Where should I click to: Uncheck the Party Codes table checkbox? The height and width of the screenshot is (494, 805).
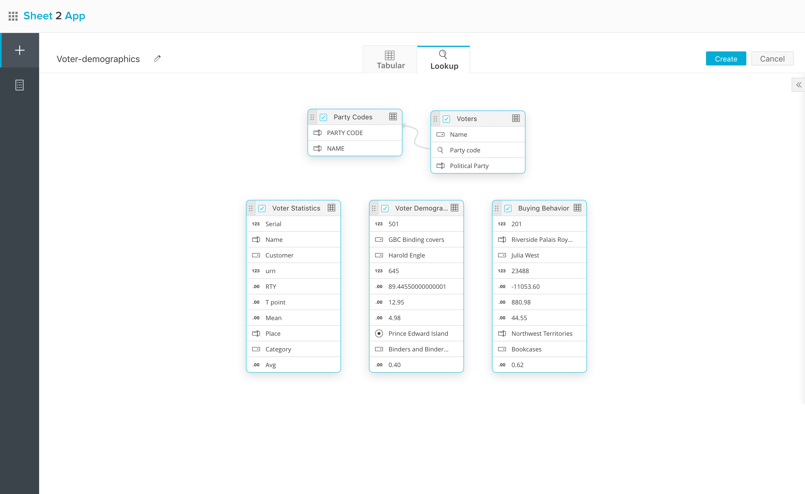323,117
